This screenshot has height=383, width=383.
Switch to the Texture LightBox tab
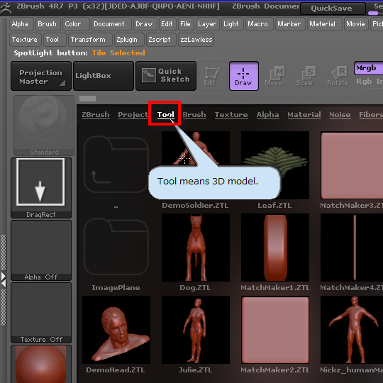[x=231, y=115]
